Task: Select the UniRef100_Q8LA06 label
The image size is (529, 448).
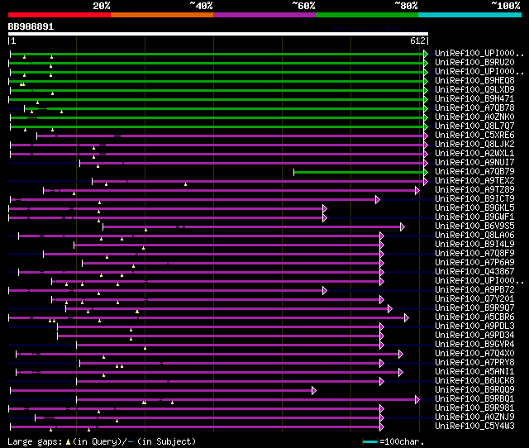Action: [474, 236]
